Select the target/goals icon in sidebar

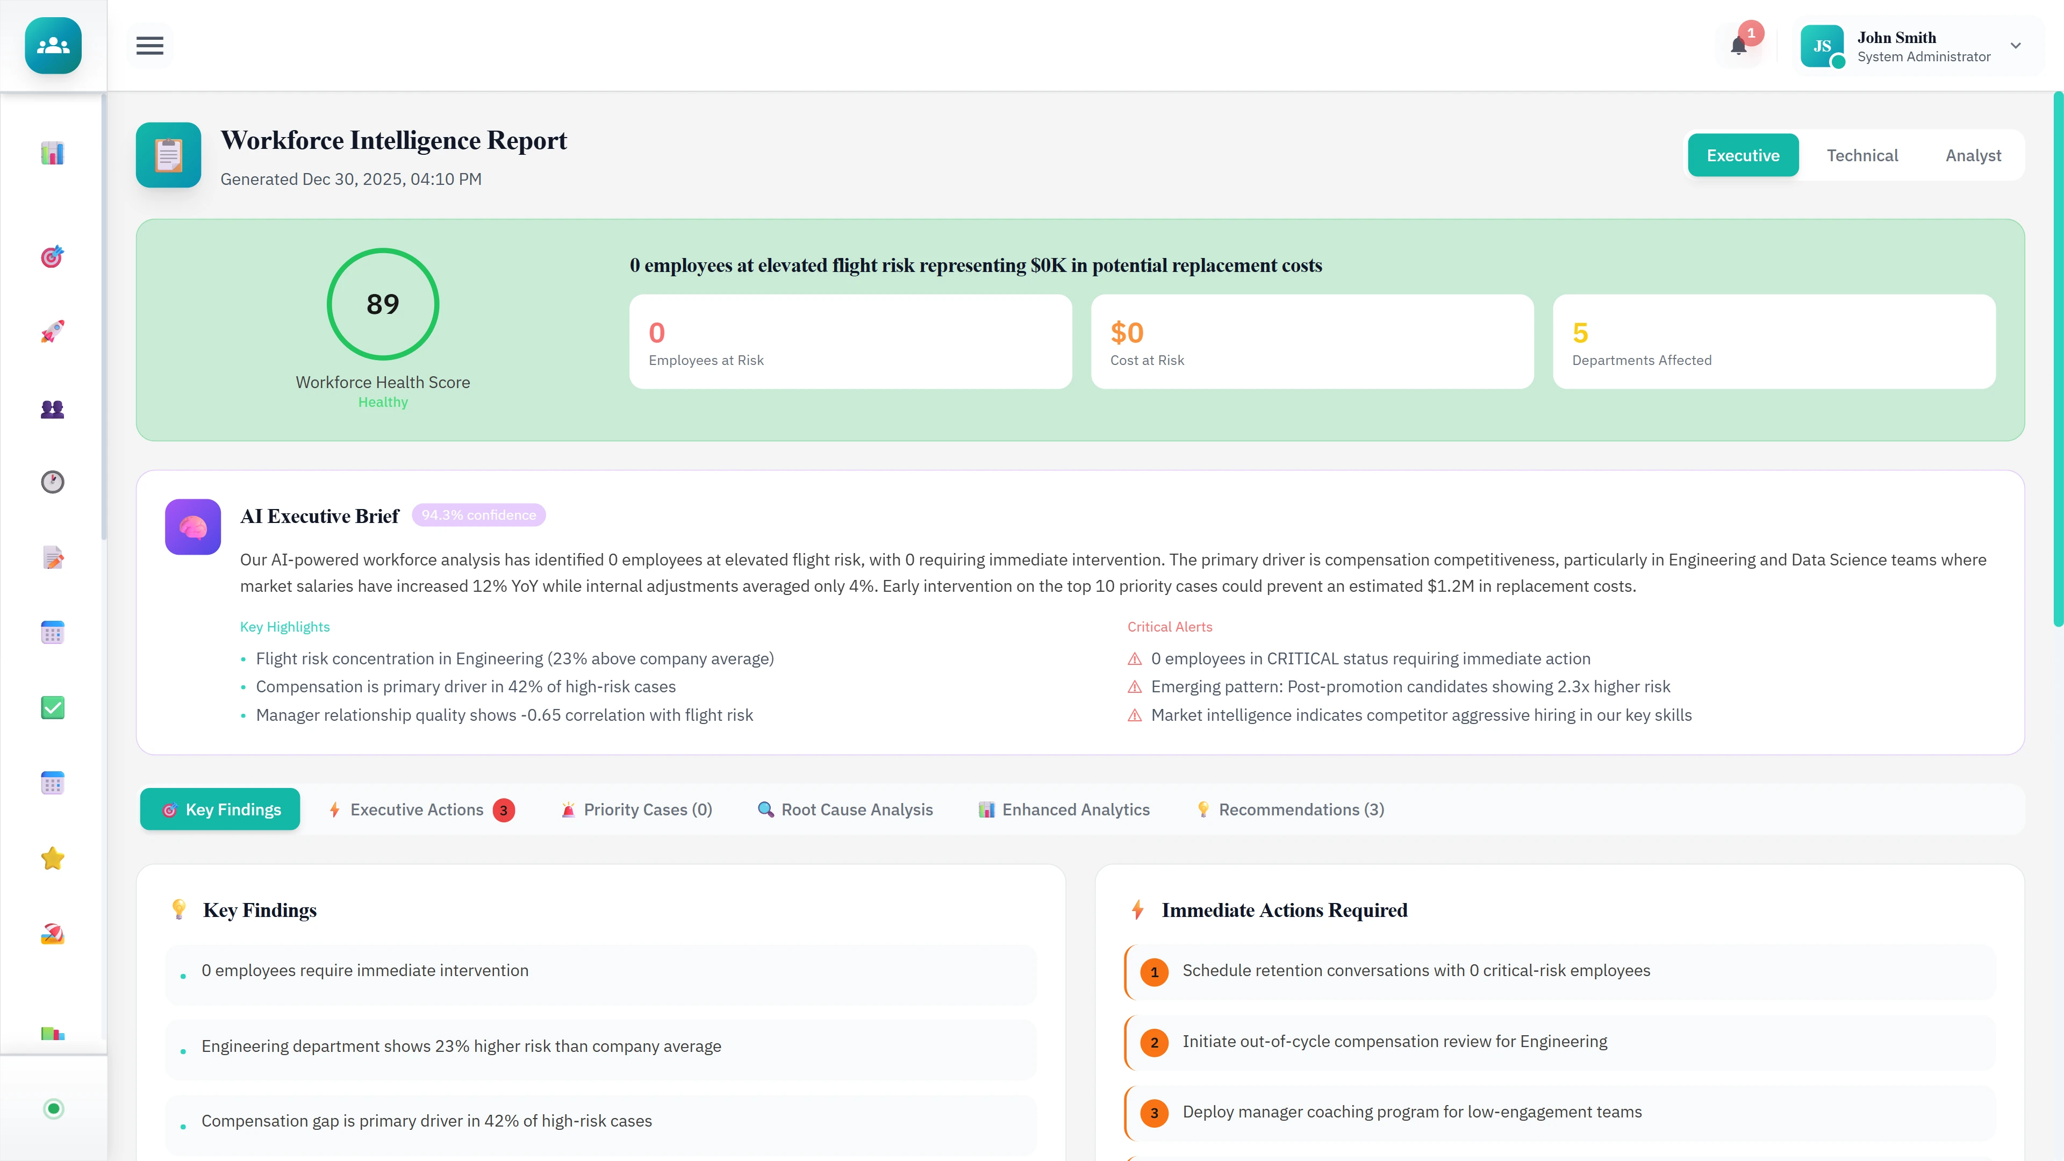click(52, 256)
